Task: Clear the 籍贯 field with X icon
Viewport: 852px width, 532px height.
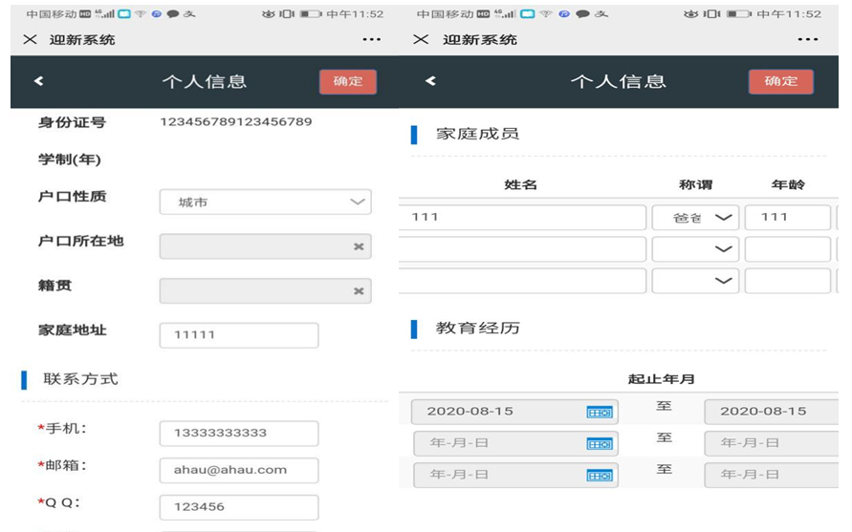Action: pos(359,291)
